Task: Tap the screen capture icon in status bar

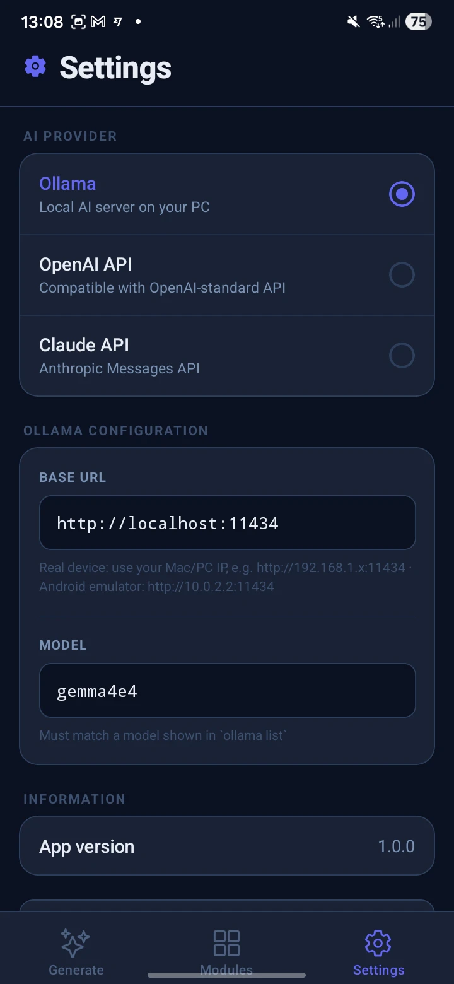Action: pyautogui.click(x=78, y=22)
